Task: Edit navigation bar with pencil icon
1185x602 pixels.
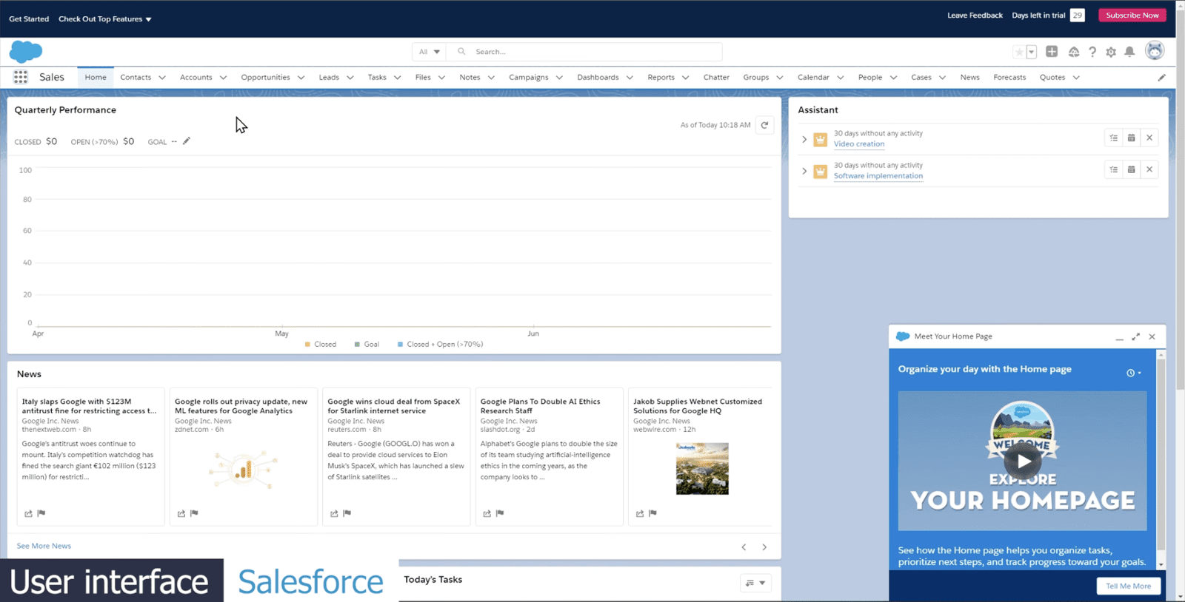Action: point(1161,77)
